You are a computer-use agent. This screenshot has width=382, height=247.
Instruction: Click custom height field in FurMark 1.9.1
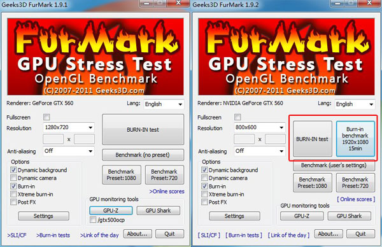click(x=84, y=139)
